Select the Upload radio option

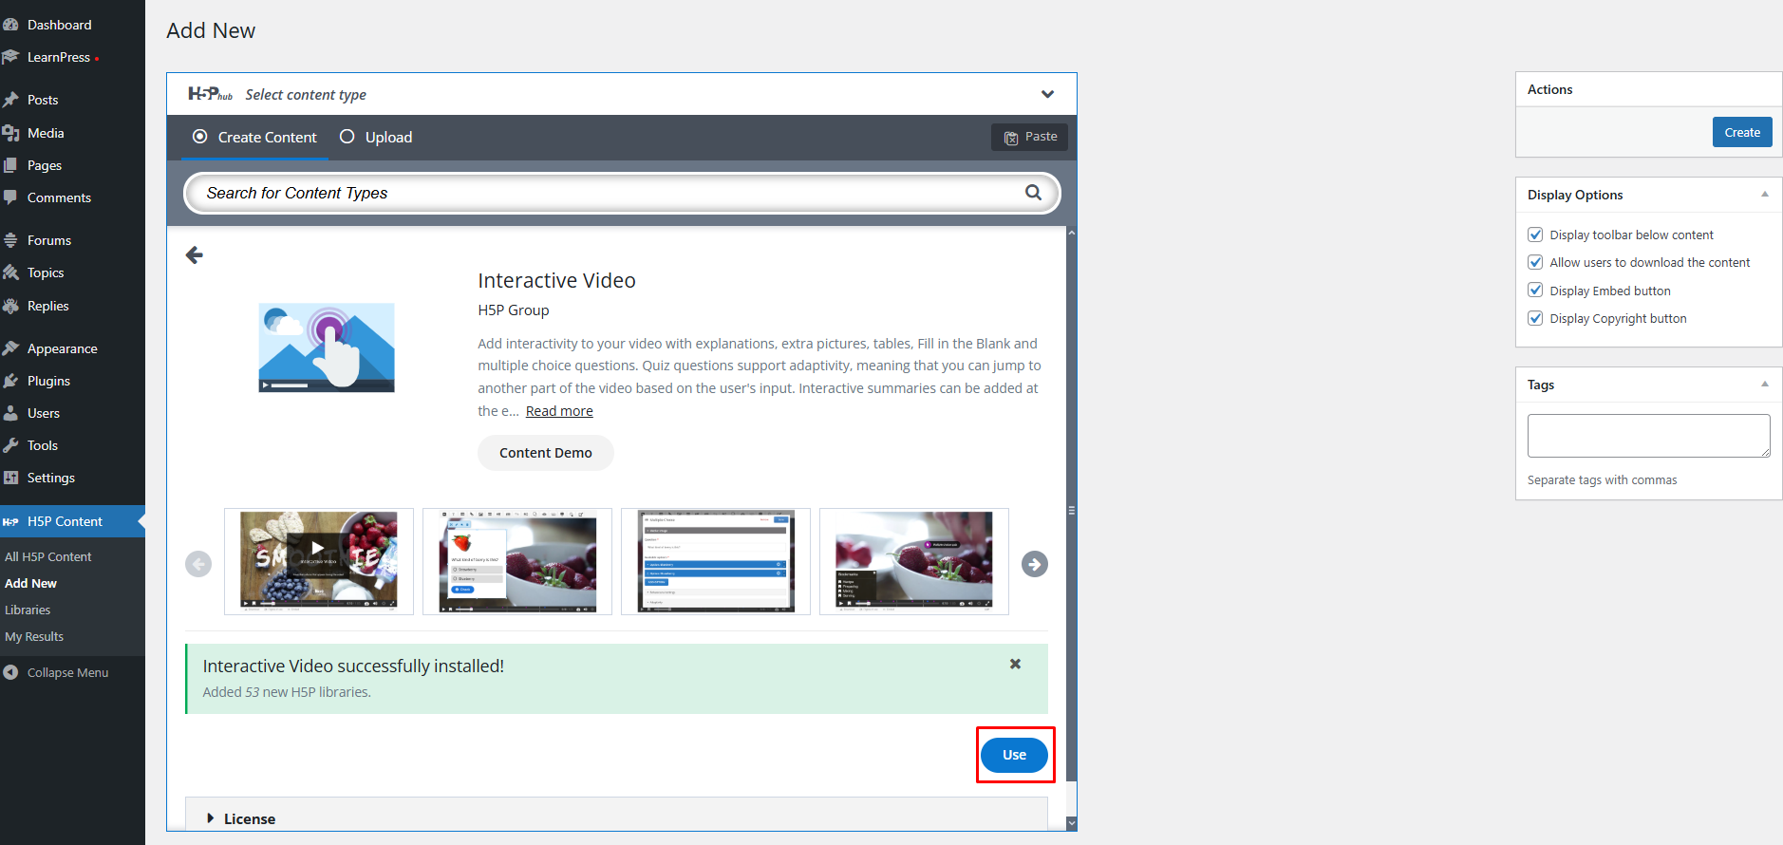pyautogui.click(x=347, y=137)
